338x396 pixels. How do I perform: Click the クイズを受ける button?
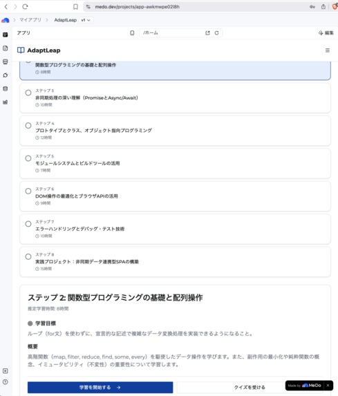(x=250, y=387)
